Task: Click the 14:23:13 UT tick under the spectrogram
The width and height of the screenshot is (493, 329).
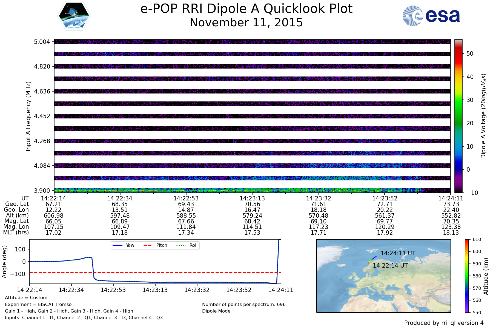Action: tap(252, 198)
